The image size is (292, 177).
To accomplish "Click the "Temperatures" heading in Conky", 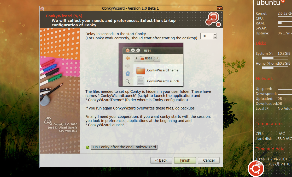I will (x=270, y=124).
